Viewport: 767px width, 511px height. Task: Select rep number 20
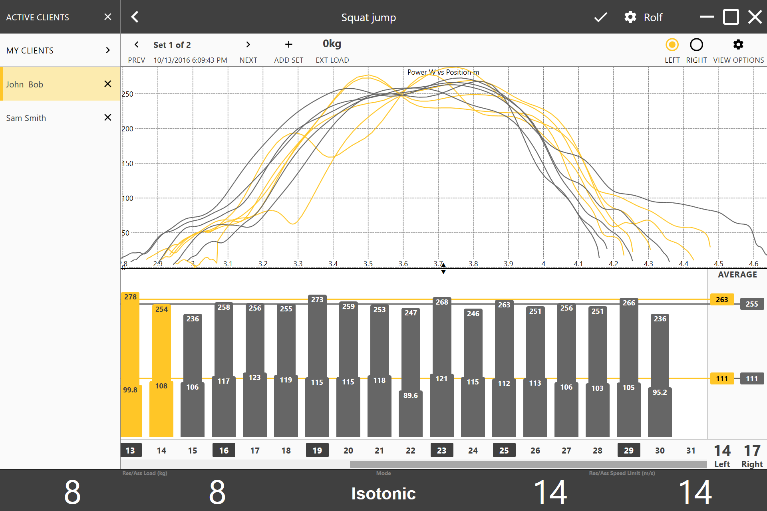click(348, 450)
